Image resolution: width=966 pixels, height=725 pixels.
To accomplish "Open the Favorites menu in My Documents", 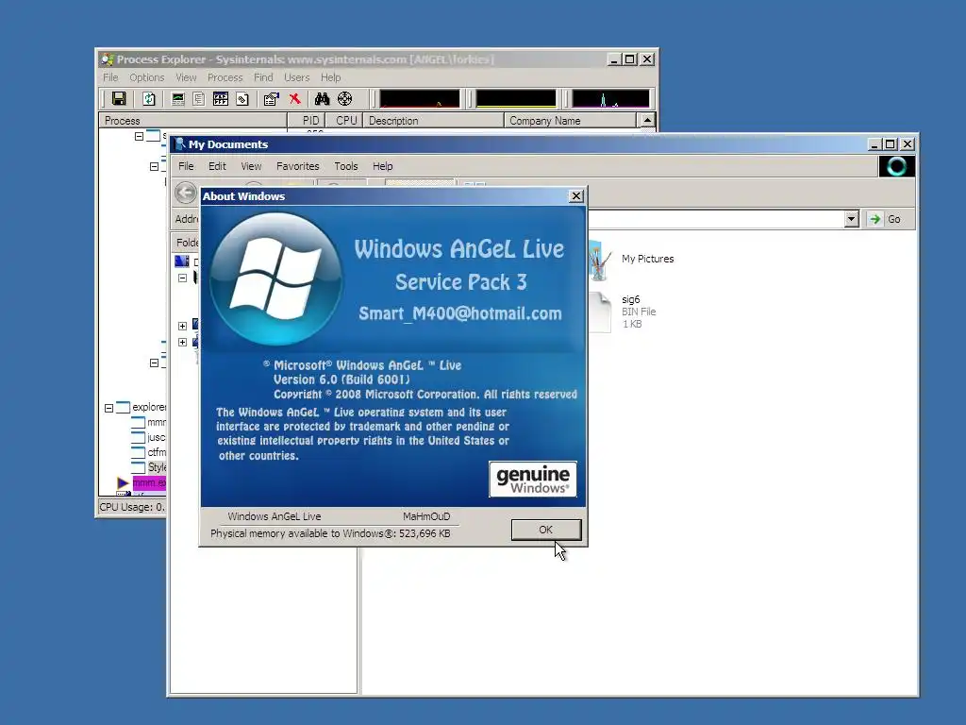I will coord(297,166).
